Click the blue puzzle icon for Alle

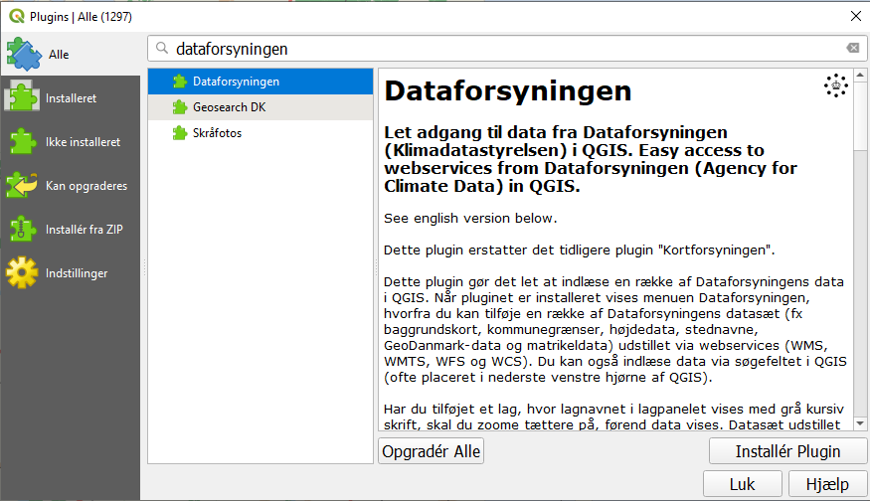pos(24,54)
